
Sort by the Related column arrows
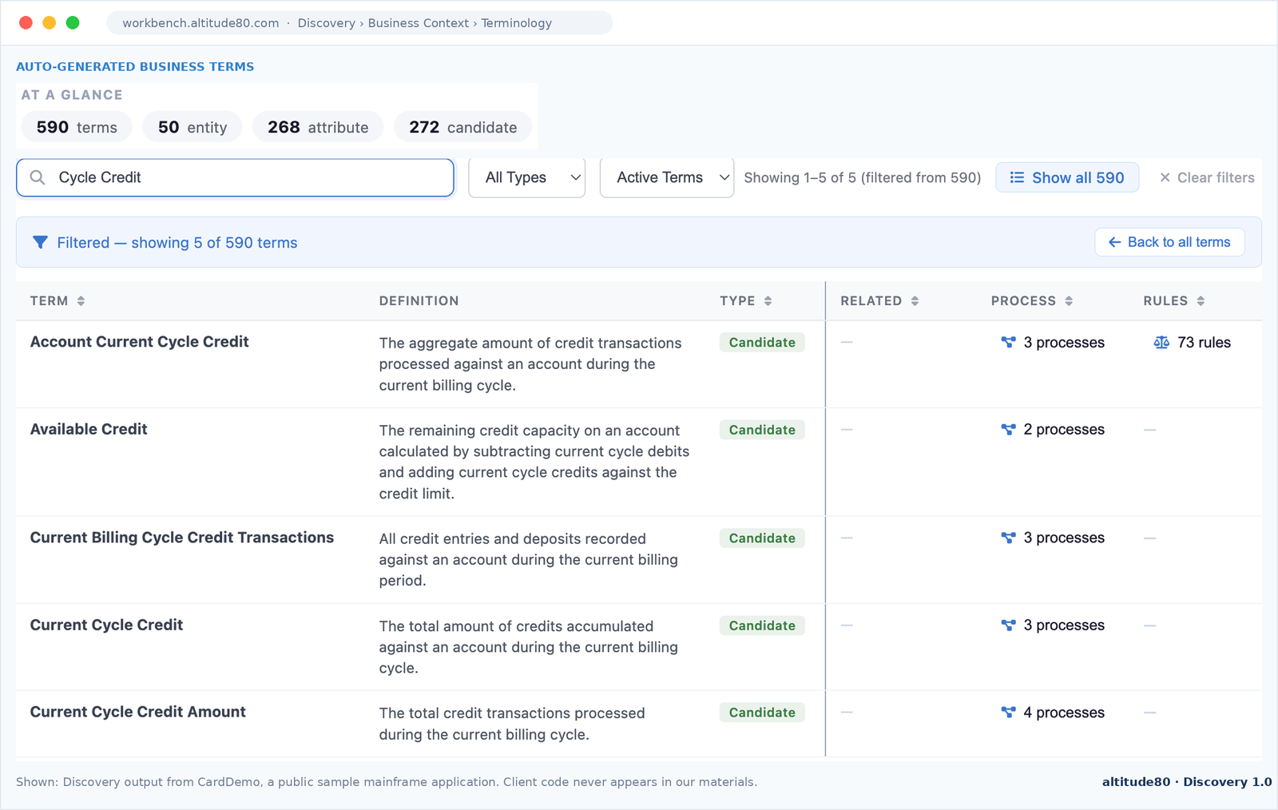(x=915, y=301)
